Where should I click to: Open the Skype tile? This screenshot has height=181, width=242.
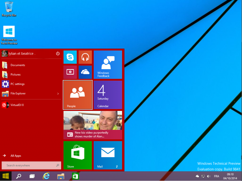click(70, 57)
